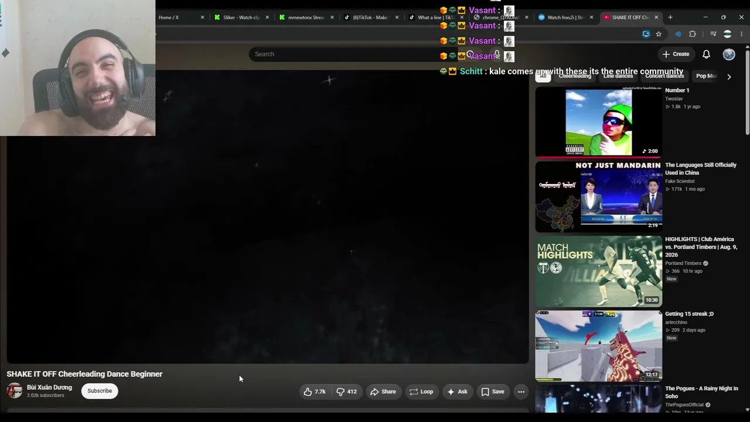Switch to the Sliker Watch clips tab

[x=241, y=18]
